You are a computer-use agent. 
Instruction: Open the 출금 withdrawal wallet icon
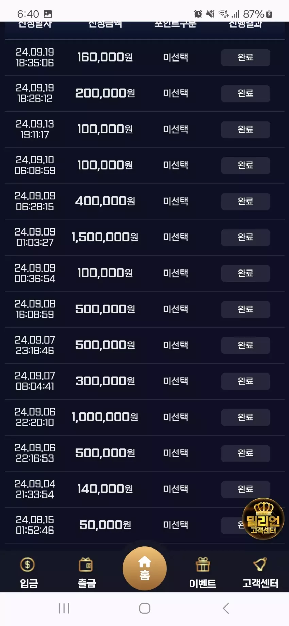(86, 565)
